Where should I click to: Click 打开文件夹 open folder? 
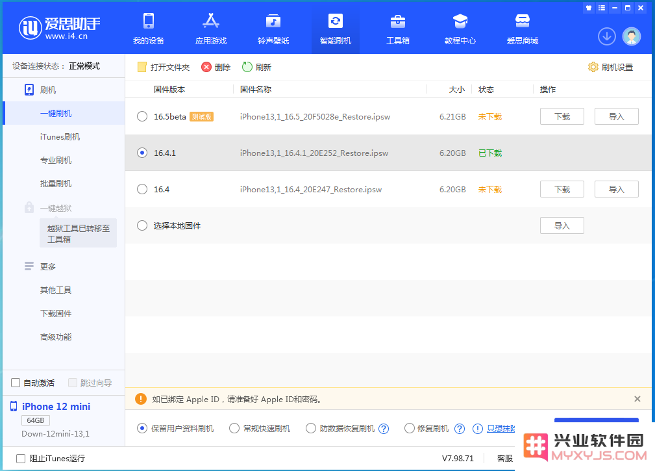coord(164,67)
